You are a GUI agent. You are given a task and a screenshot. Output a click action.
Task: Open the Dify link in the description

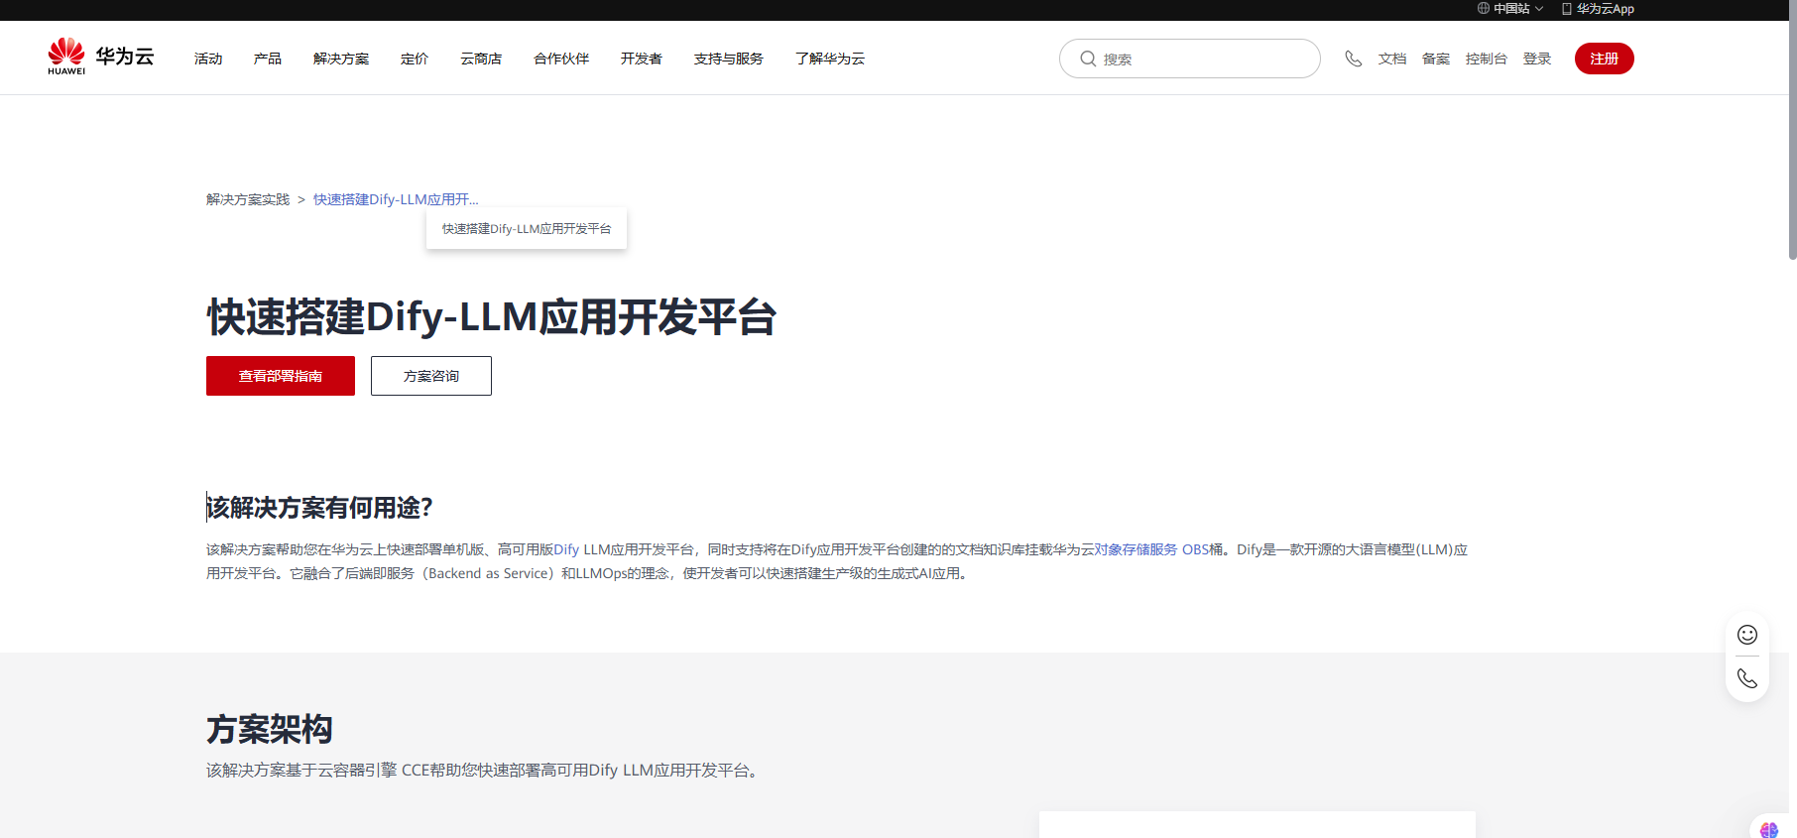[566, 549]
